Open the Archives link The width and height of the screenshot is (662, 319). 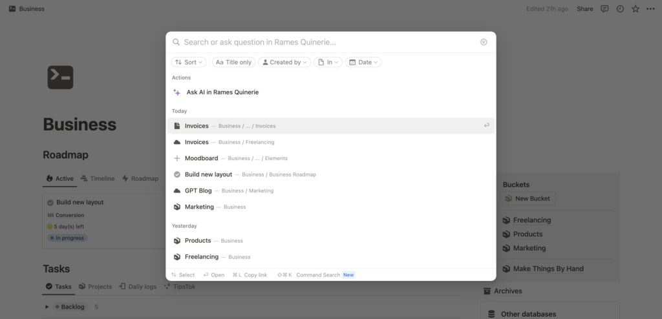[508, 291]
